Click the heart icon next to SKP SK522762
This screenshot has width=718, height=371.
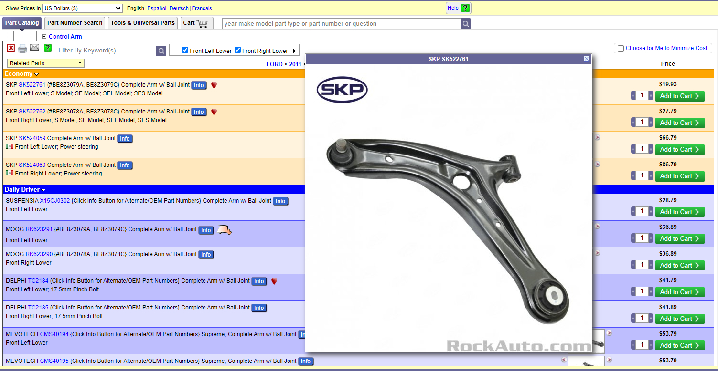(214, 112)
